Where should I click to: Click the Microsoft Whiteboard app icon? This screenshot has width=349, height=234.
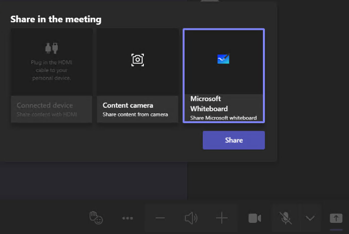(223, 59)
